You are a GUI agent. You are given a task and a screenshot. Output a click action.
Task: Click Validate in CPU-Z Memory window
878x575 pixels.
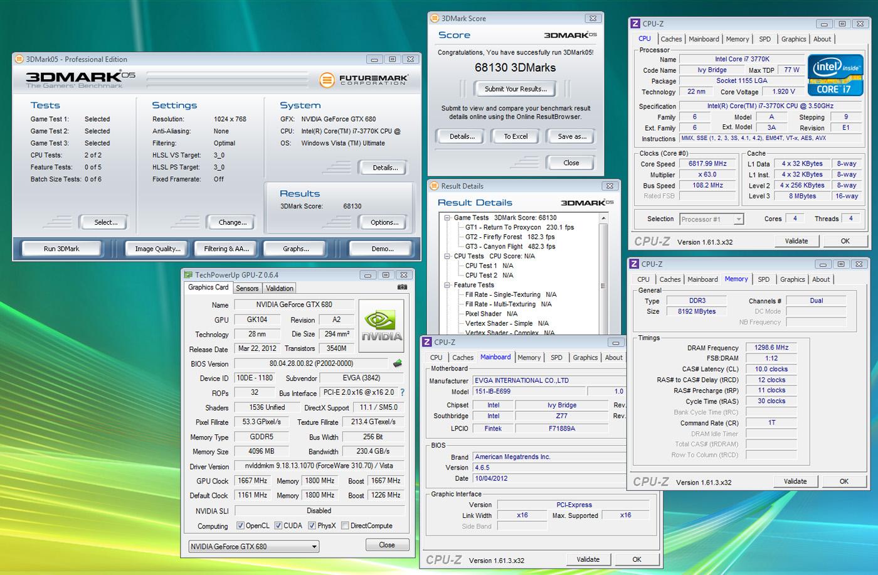point(795,481)
